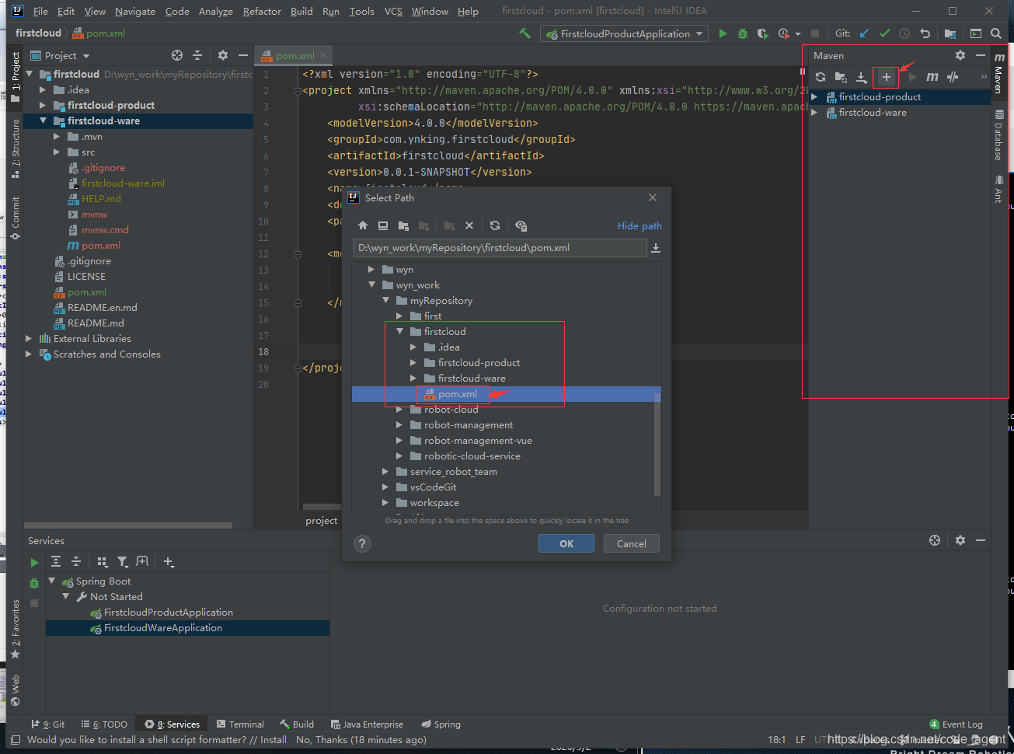Open the Event Log
1014x754 pixels.
956,724
